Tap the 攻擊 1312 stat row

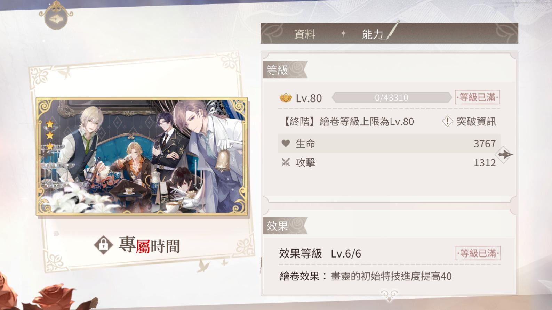(389, 162)
